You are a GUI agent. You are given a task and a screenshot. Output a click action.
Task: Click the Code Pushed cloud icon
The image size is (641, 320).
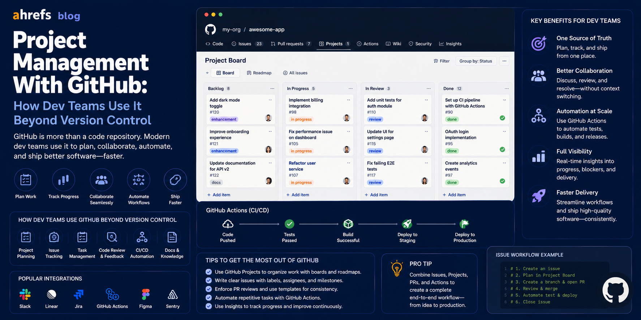[x=228, y=224]
